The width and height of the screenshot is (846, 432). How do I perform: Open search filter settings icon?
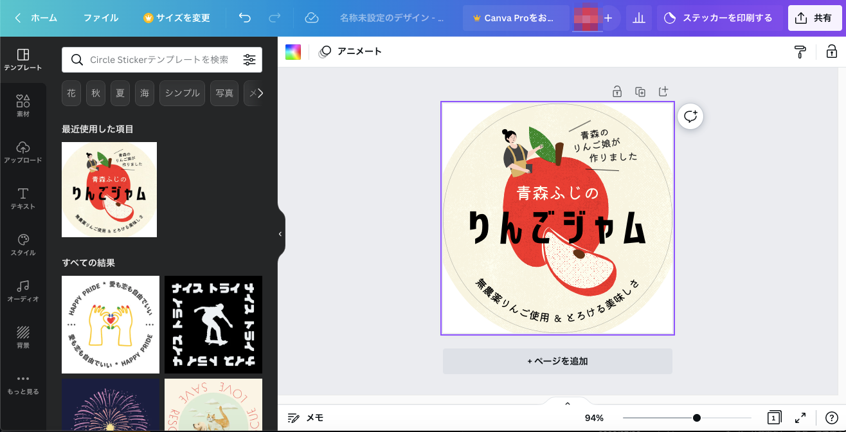(249, 60)
